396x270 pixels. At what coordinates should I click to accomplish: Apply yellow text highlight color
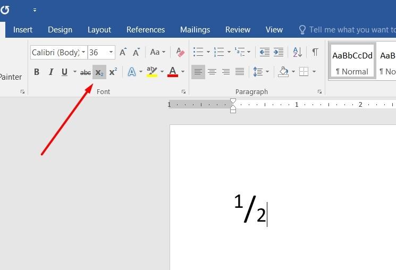point(152,72)
